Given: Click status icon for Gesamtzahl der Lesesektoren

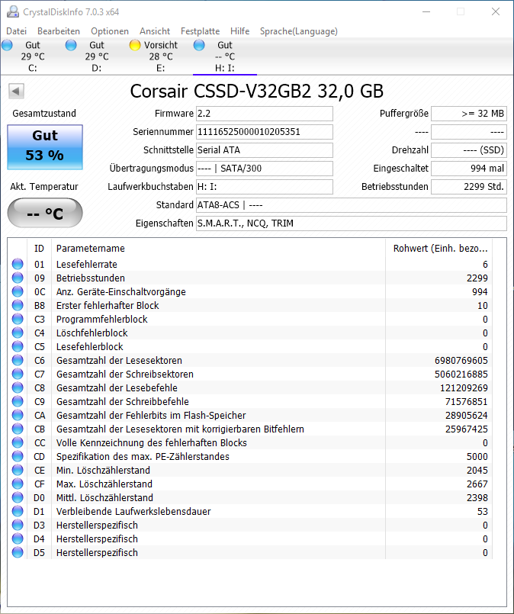Looking at the screenshot, I should pos(18,360).
